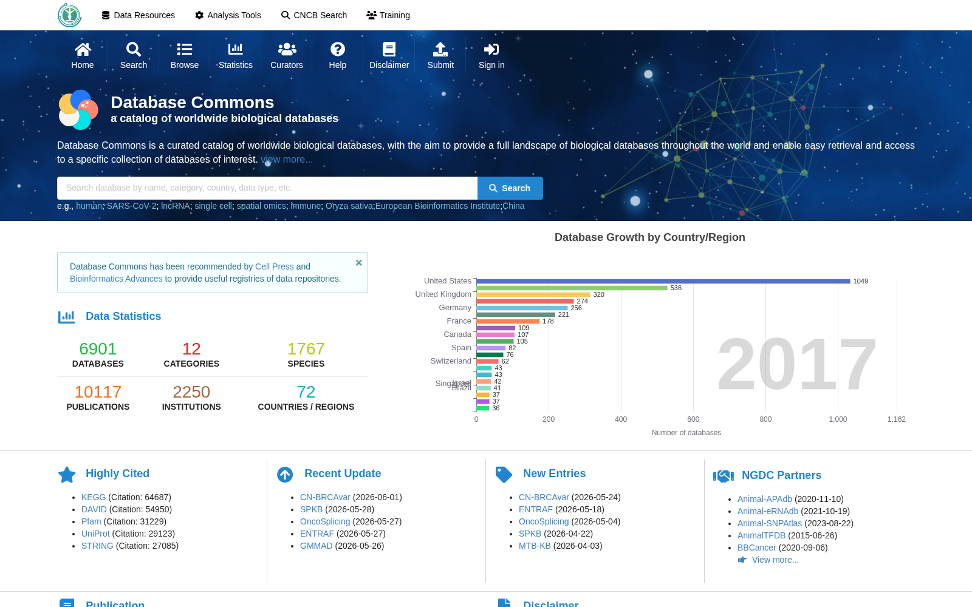Open the Help question mark icon
The image size is (972, 607).
click(338, 49)
